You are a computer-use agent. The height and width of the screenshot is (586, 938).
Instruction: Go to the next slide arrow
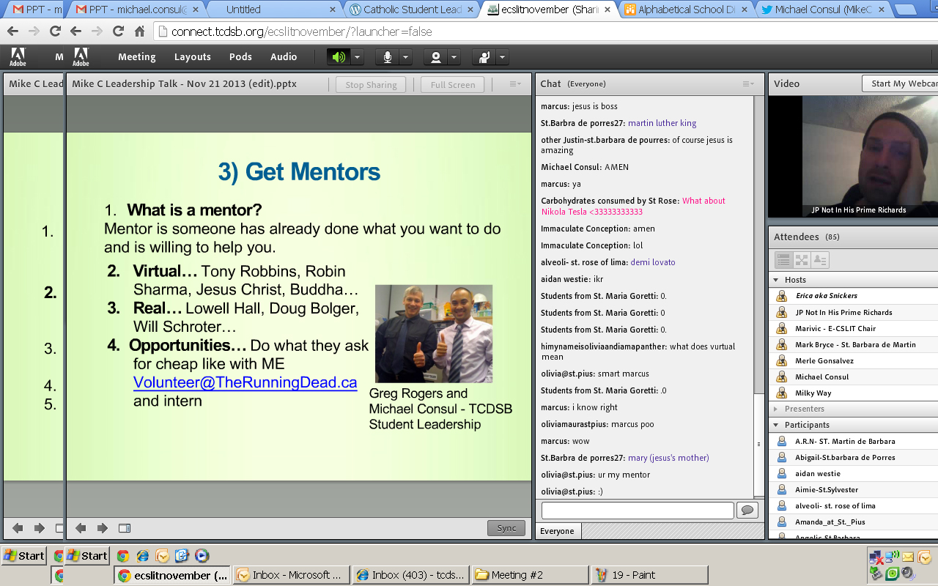click(x=103, y=528)
